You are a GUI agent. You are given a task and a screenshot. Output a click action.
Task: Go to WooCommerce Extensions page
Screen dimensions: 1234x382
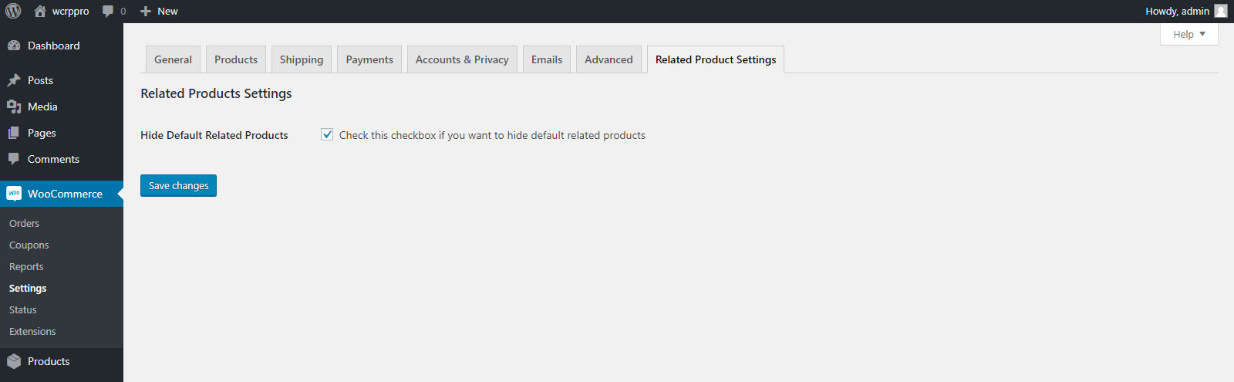coord(32,331)
